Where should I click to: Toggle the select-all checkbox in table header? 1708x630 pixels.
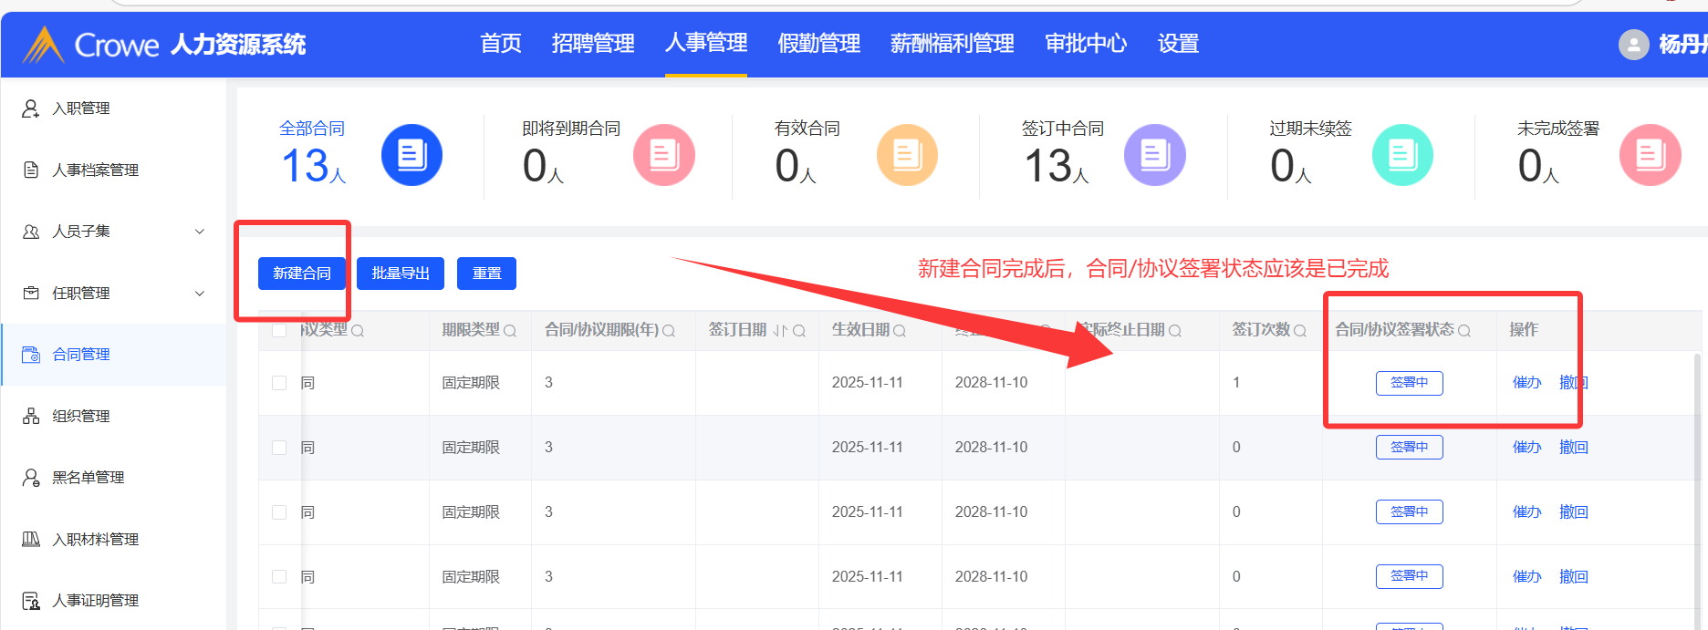280,330
